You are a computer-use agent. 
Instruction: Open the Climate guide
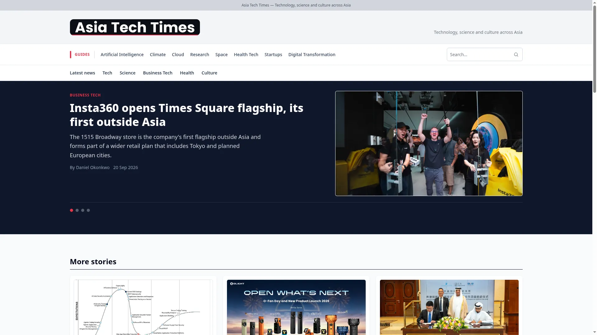point(158,55)
